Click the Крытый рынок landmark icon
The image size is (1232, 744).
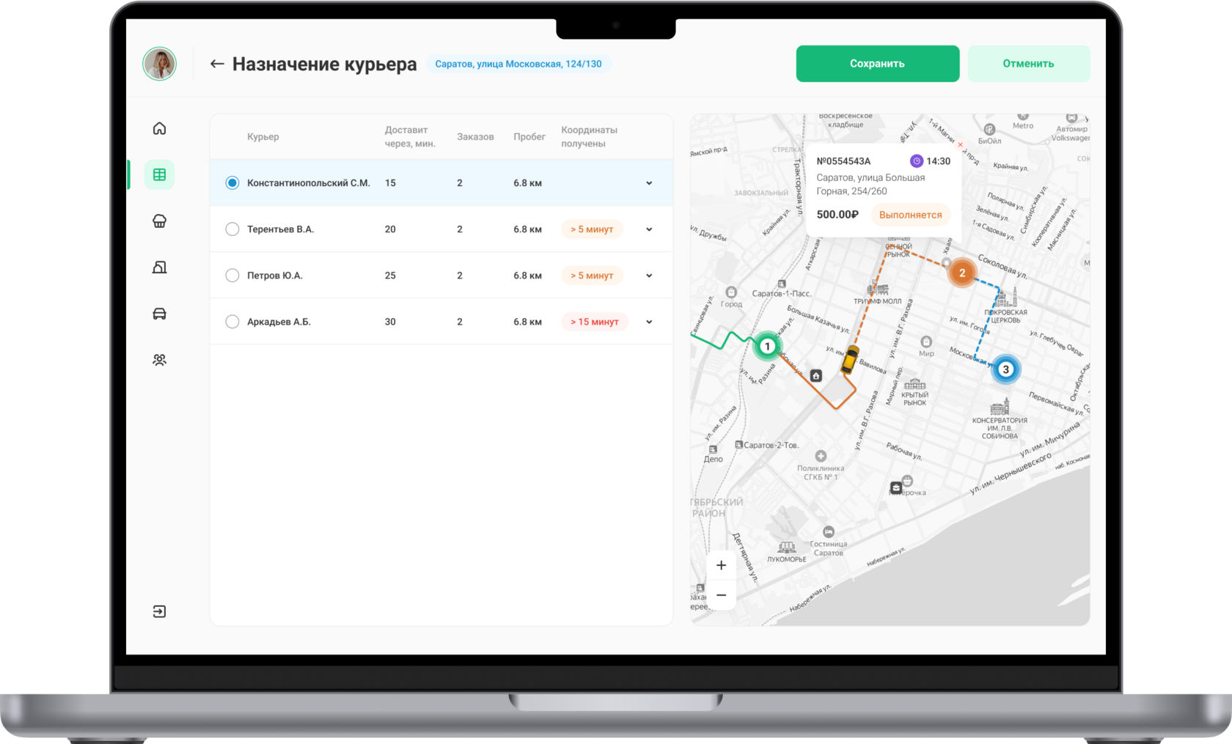pos(914,384)
